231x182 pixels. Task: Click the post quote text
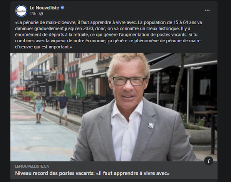point(109,35)
